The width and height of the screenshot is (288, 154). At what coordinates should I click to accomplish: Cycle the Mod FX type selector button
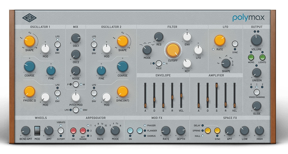[140, 131]
